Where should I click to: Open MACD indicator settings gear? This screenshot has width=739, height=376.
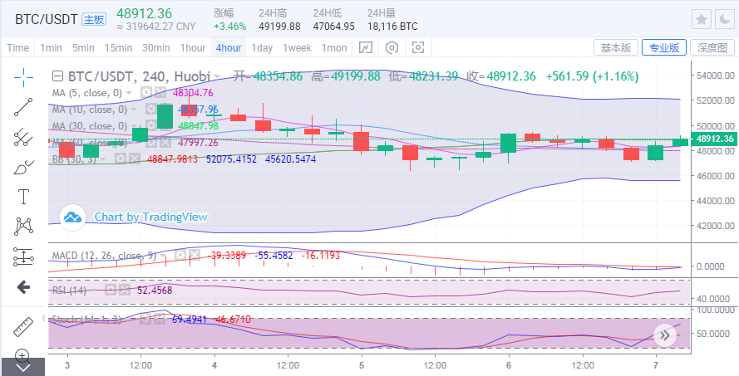[180, 256]
